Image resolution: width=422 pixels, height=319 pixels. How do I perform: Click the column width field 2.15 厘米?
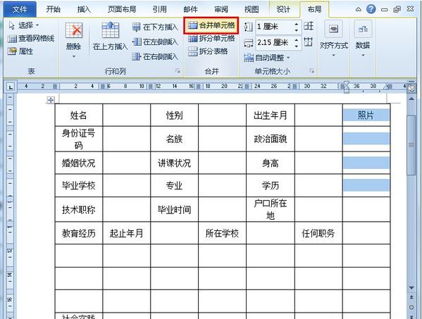tap(275, 42)
